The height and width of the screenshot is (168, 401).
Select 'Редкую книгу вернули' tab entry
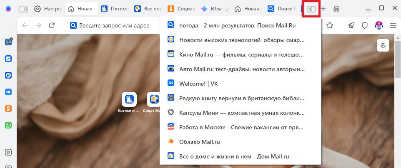pyautogui.click(x=241, y=98)
